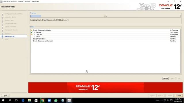Open File Explorer from the taskbar
The image size is (184, 103).
click(29, 100)
